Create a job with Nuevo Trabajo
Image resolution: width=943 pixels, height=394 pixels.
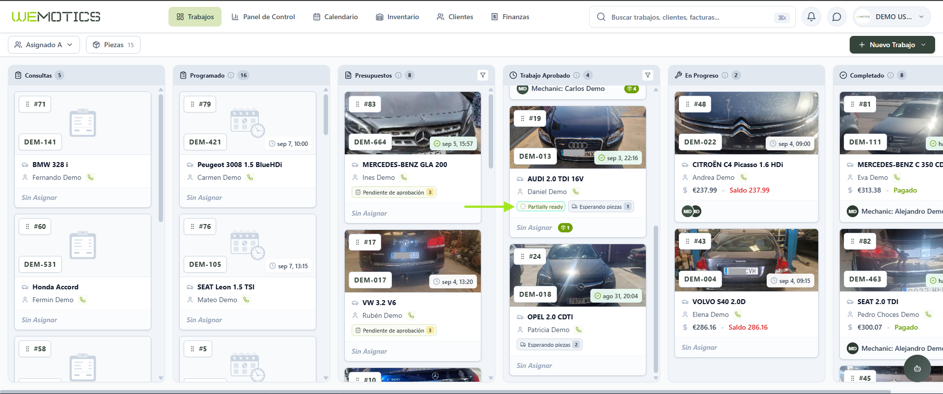click(x=892, y=45)
